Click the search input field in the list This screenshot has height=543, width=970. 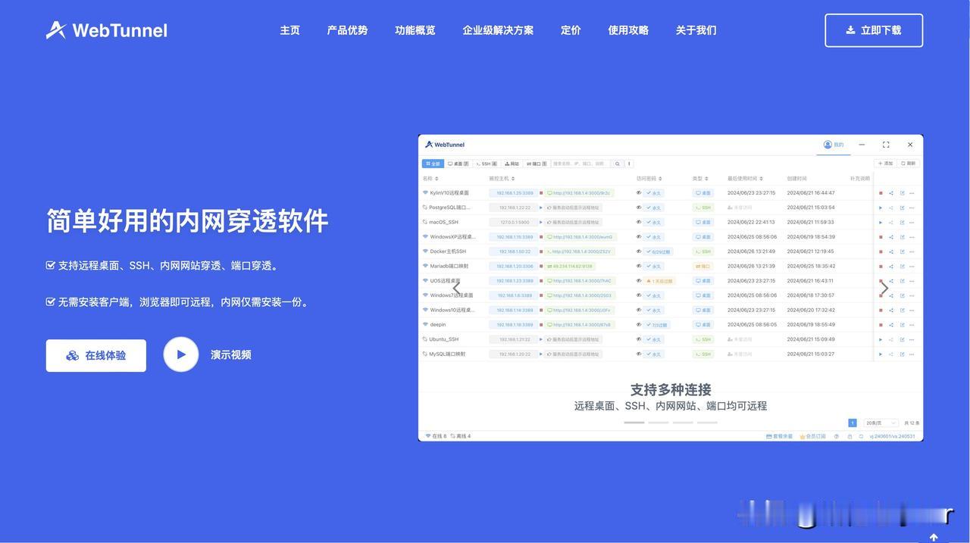click(x=581, y=164)
